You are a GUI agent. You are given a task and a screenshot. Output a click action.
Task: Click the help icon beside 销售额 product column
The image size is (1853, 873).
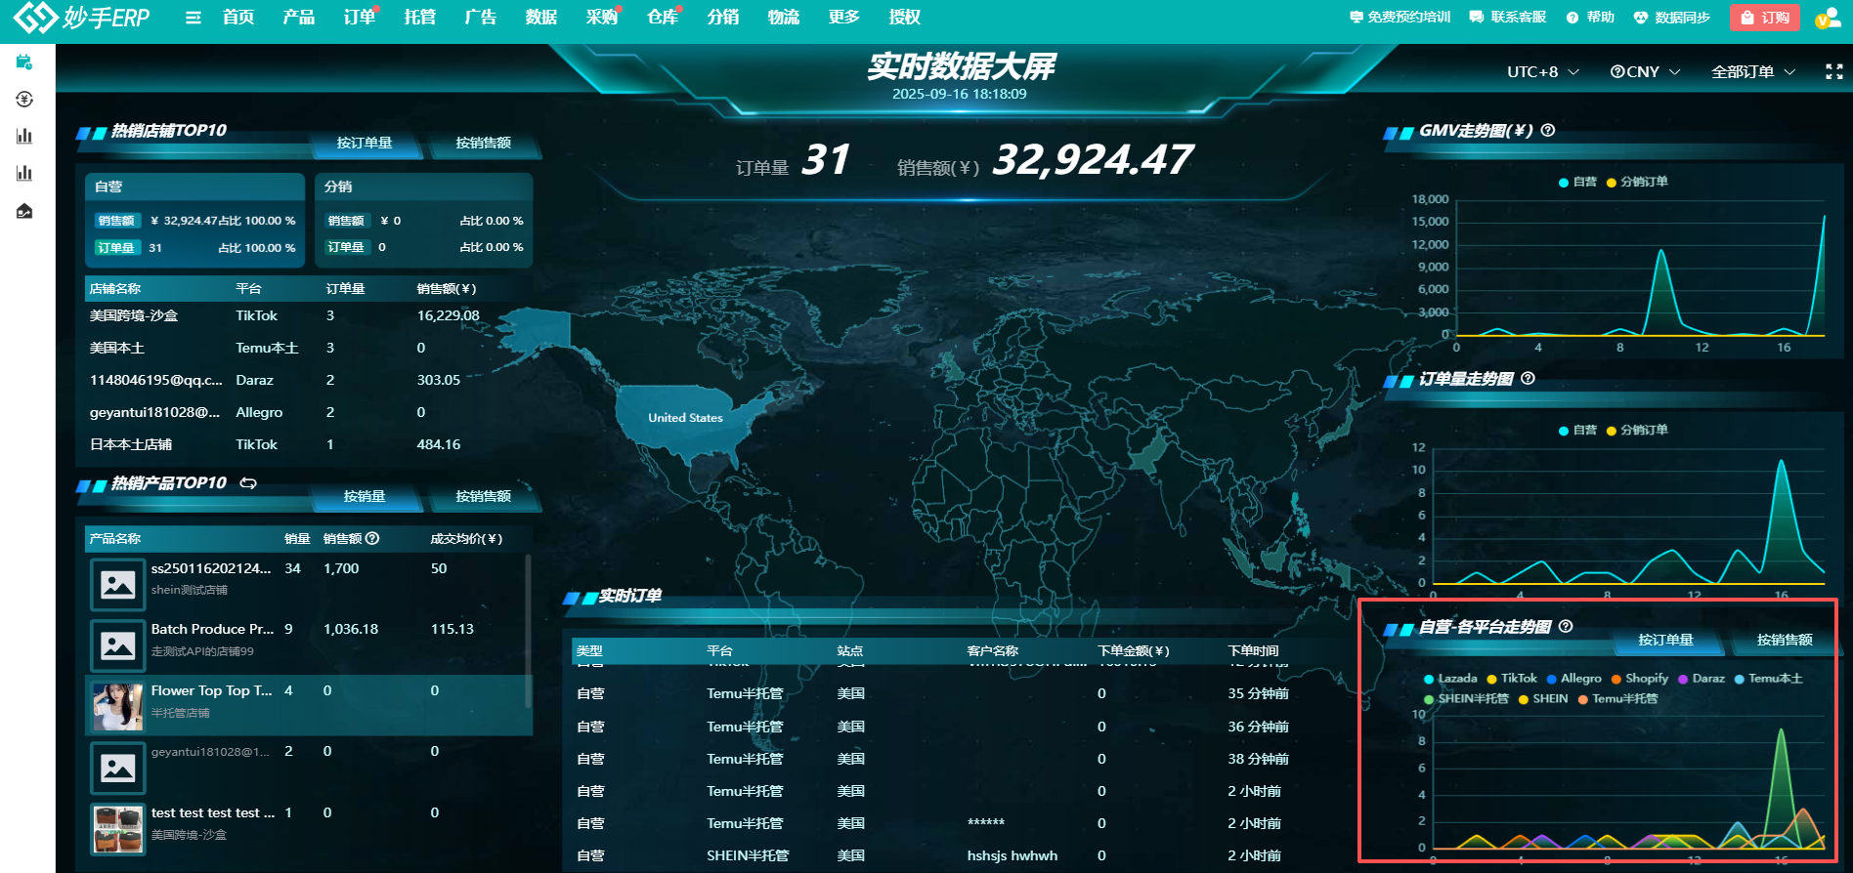372,538
